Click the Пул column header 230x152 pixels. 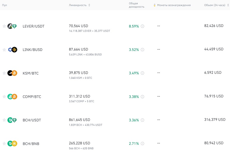click(4, 5)
